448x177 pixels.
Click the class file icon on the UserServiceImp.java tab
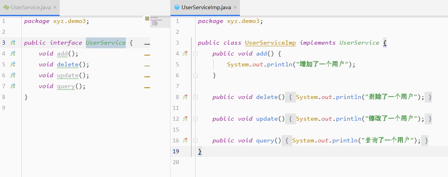coord(177,7)
